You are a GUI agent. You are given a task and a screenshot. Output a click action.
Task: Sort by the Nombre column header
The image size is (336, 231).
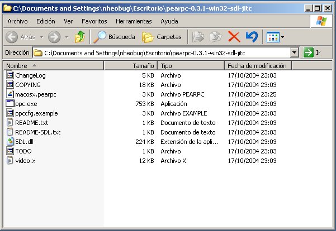pyautogui.click(x=53, y=66)
